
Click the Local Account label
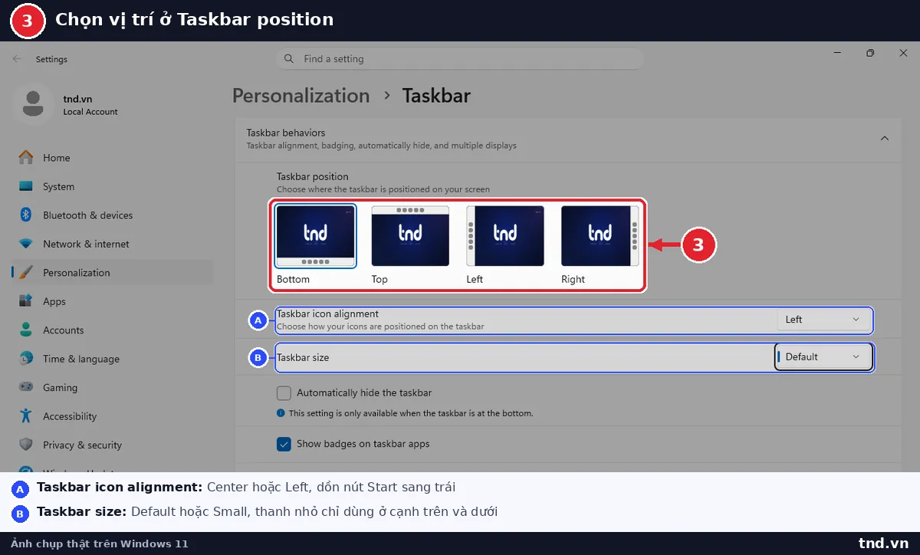point(90,112)
